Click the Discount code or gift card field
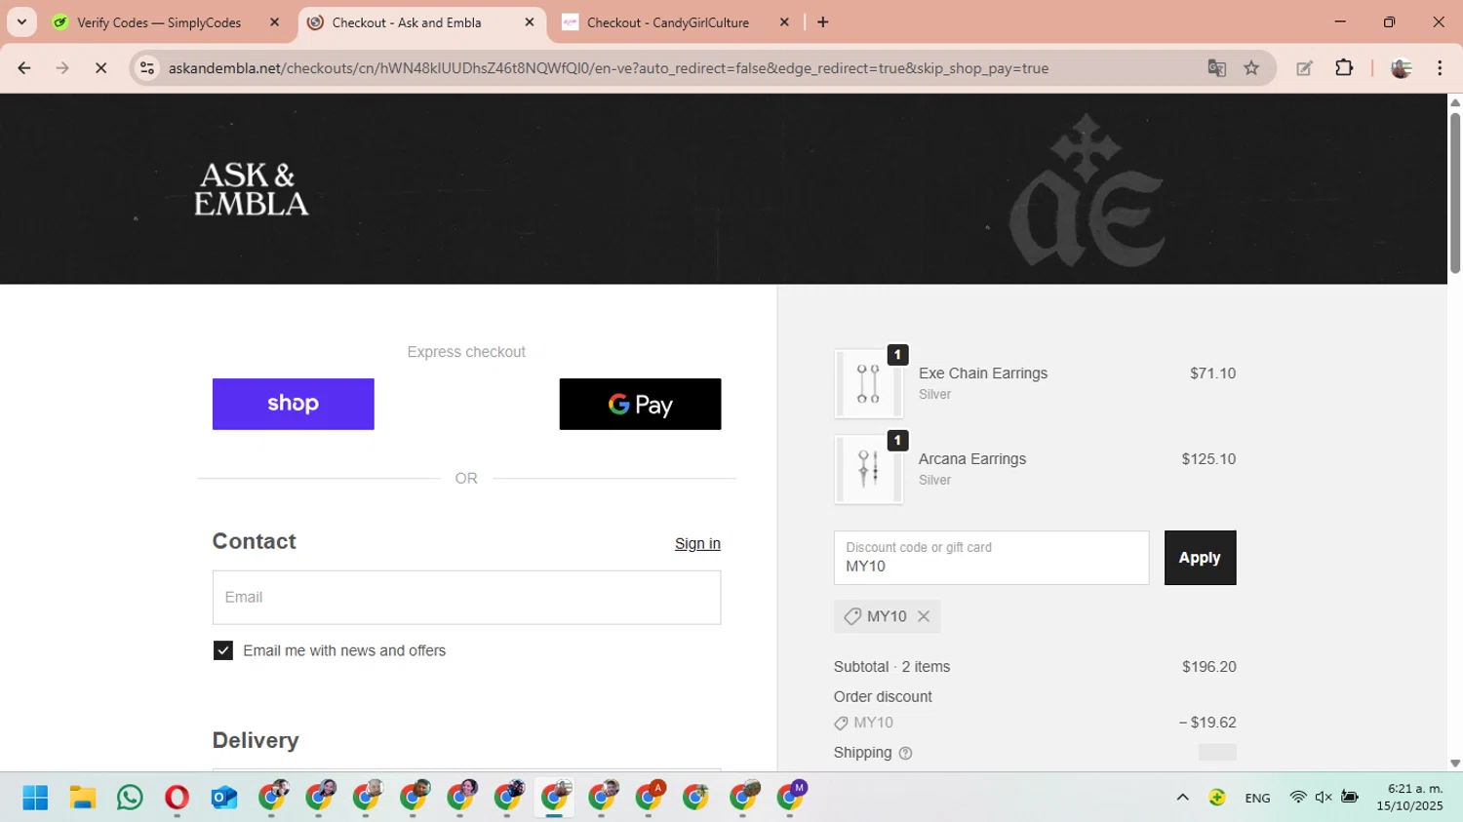Screen dimensions: 1463x822 pos(991,558)
